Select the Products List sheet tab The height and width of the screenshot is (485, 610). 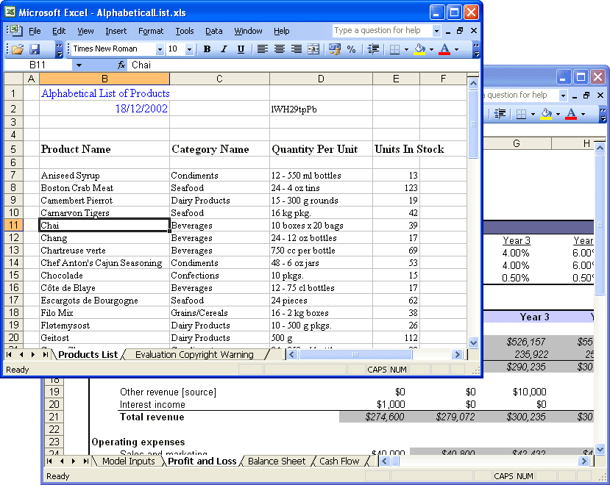coord(88,354)
